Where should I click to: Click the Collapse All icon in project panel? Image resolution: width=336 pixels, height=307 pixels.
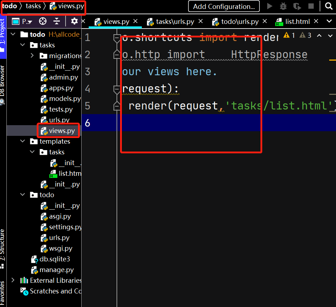[56, 21]
